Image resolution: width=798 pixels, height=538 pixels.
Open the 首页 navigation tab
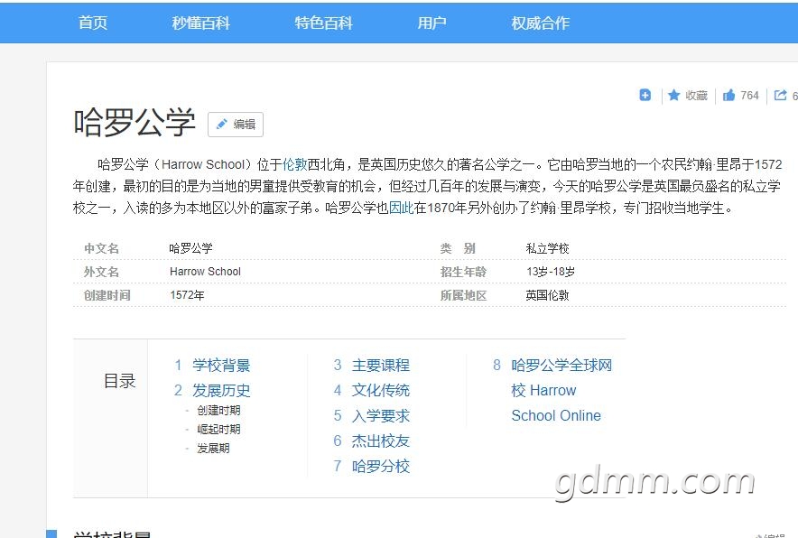point(93,23)
